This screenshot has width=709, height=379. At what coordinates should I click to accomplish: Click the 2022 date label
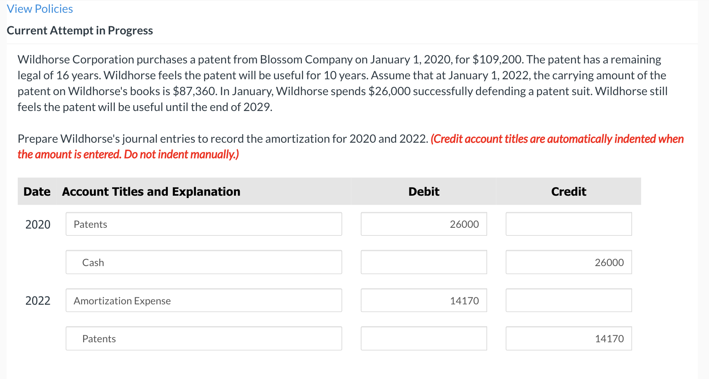point(37,300)
